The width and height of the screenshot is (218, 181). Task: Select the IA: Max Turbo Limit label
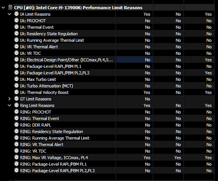(x=38, y=80)
